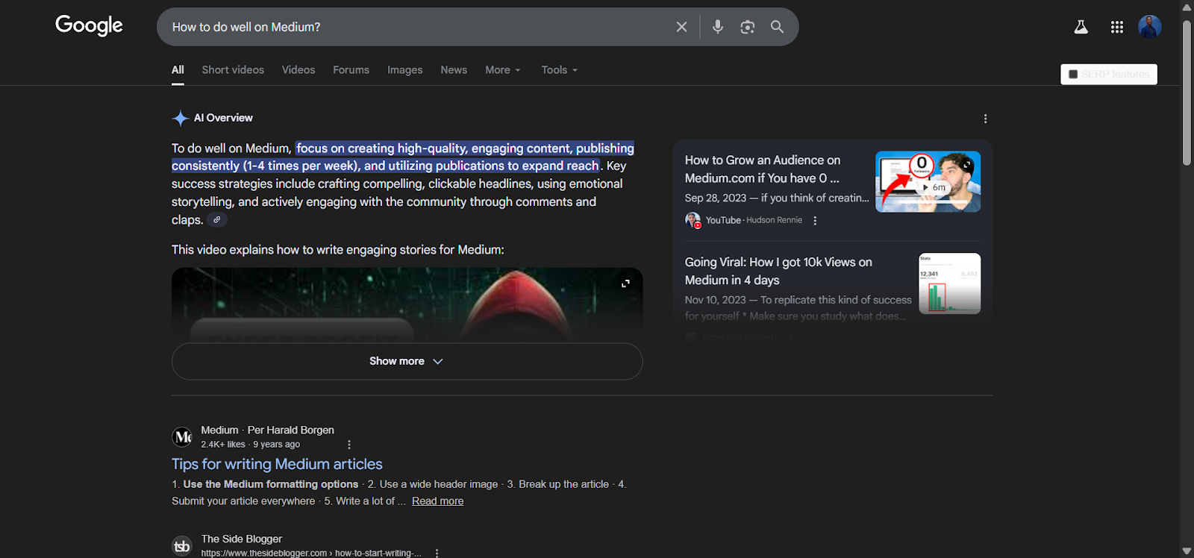The width and height of the screenshot is (1194, 558).
Task: Click 'This video explains how to write' text
Action: coord(337,249)
